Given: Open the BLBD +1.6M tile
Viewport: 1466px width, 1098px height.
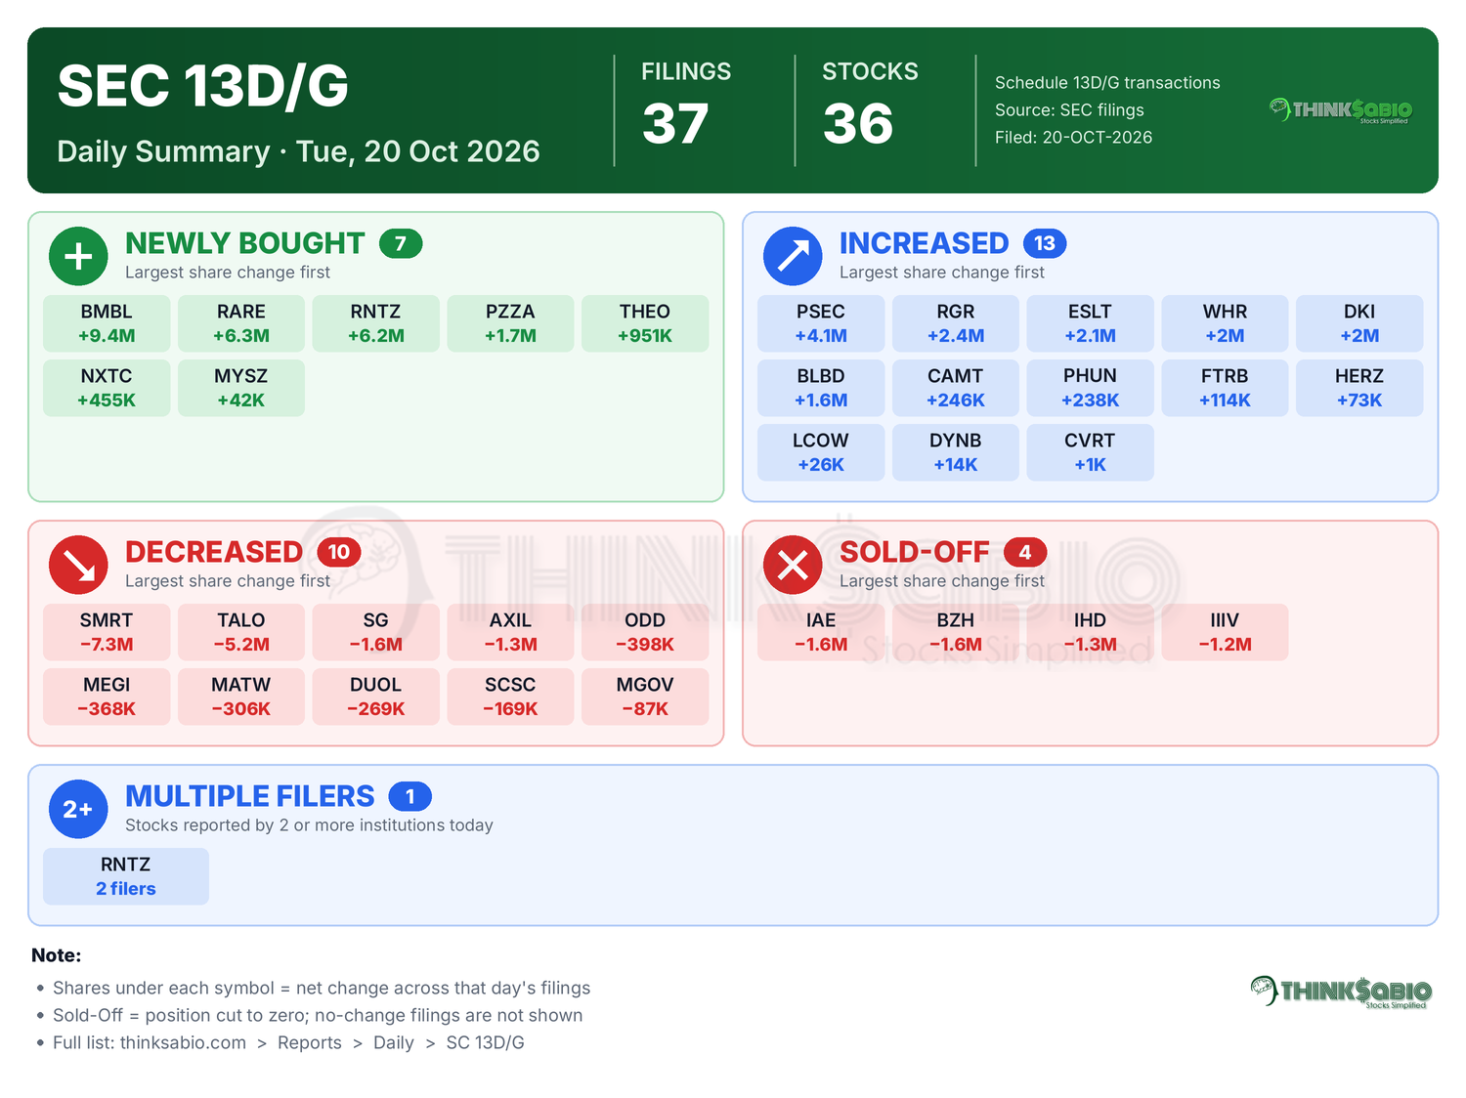Looking at the screenshot, I should pyautogui.click(x=821, y=388).
